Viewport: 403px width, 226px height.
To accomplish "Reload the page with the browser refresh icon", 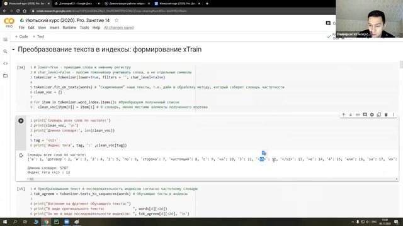I will click(18, 11).
